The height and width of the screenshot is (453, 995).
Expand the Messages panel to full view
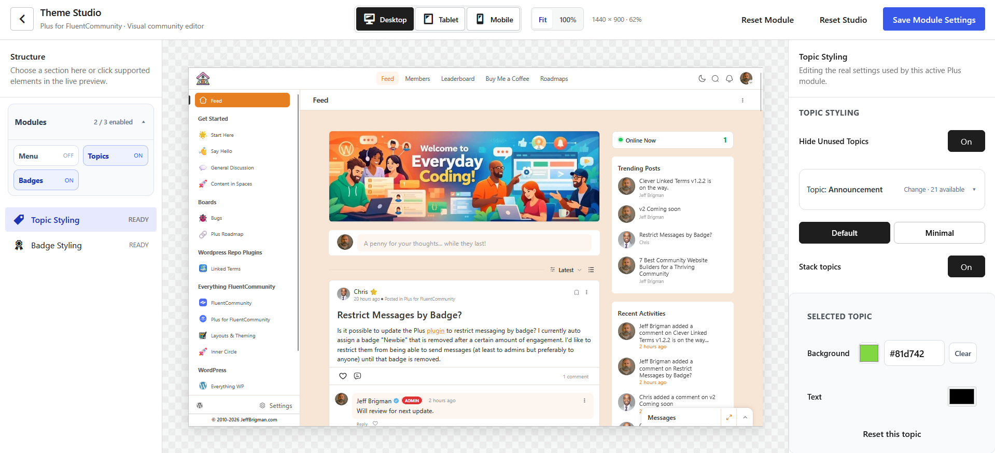point(729,417)
